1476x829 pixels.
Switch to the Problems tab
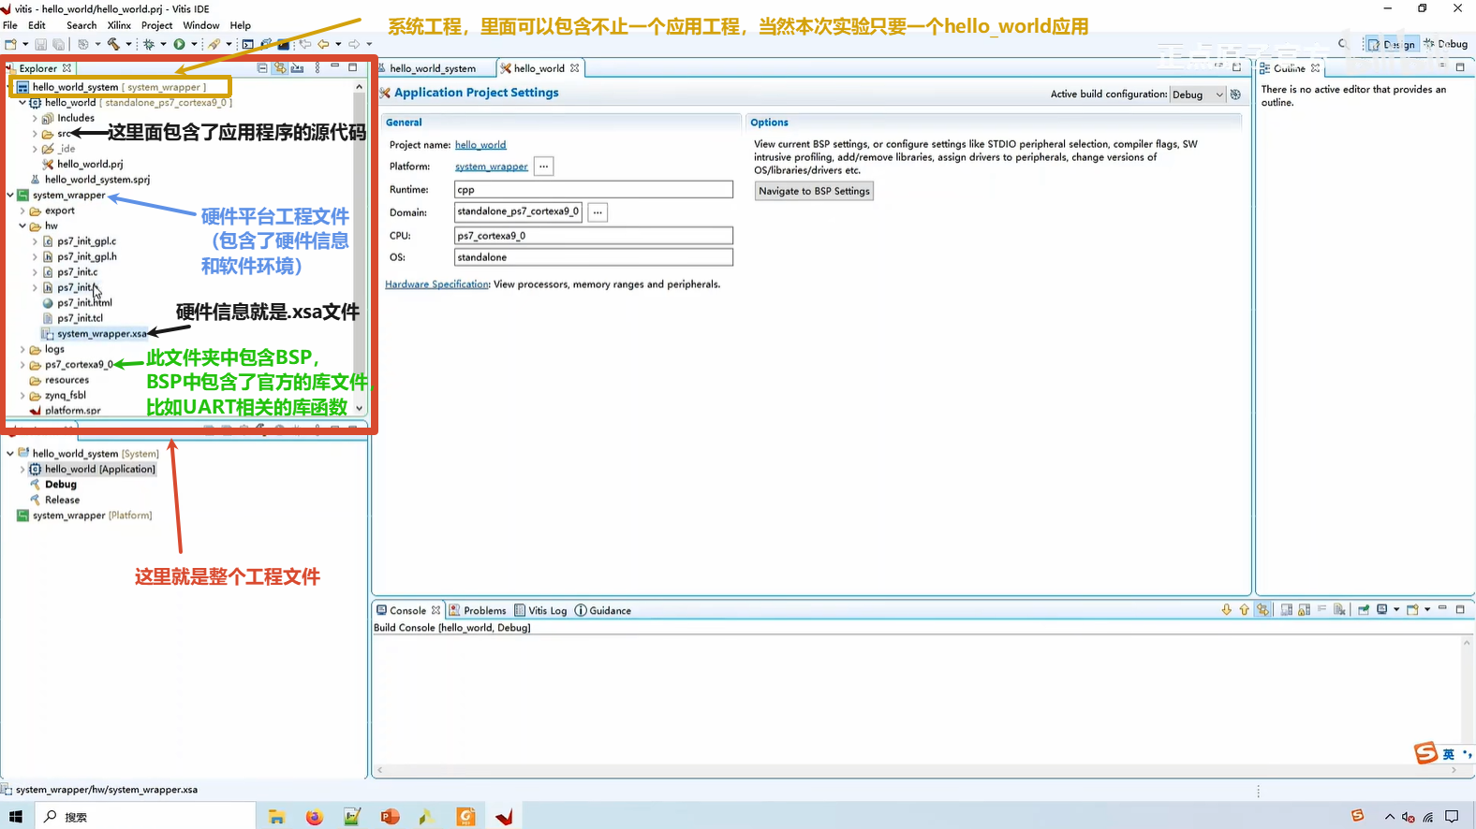478,610
